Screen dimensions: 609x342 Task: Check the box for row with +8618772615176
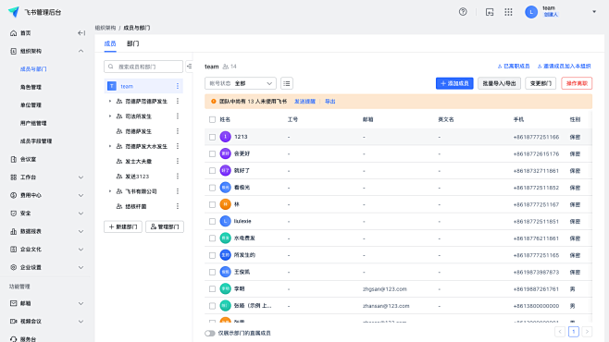pyautogui.click(x=212, y=154)
